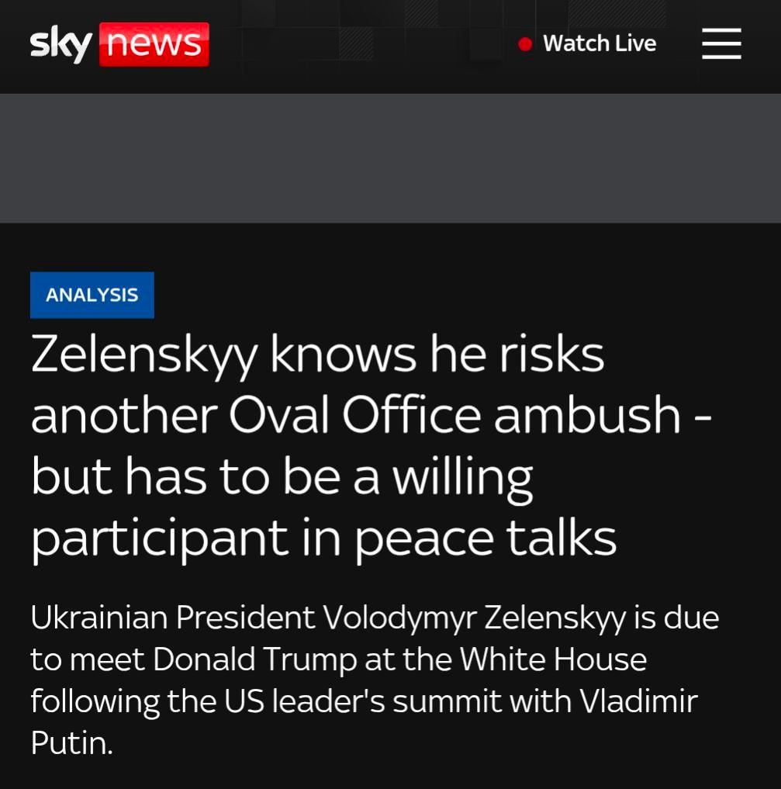Click the red live indicator dot
Screen dimensions: 781x789
(525, 44)
